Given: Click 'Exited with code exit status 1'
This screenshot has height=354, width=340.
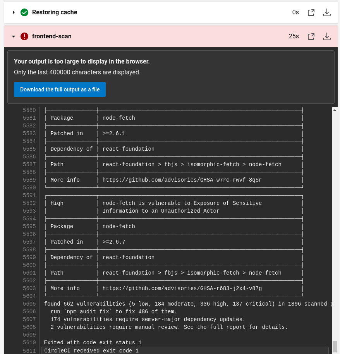Looking at the screenshot, I should tap(93, 342).
